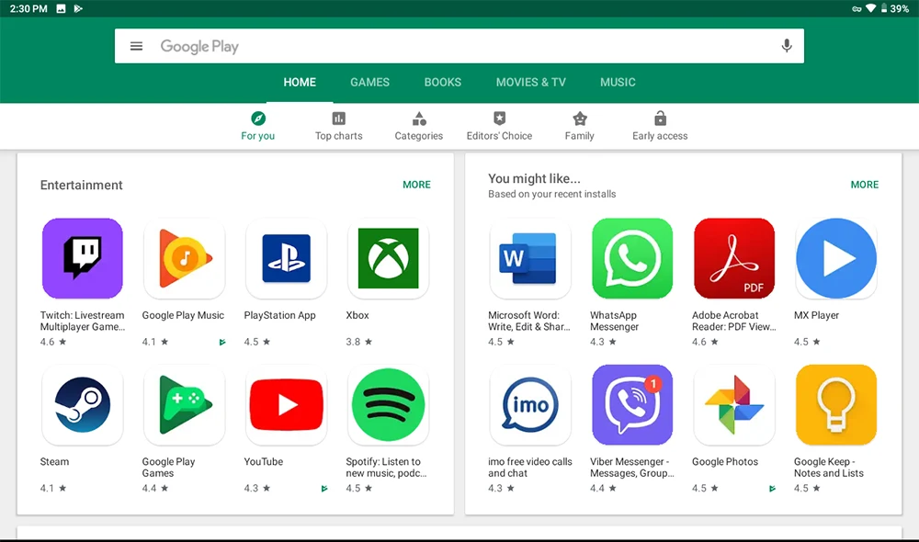The height and width of the screenshot is (542, 919).
Task: Open the Family section
Action: tap(580, 126)
